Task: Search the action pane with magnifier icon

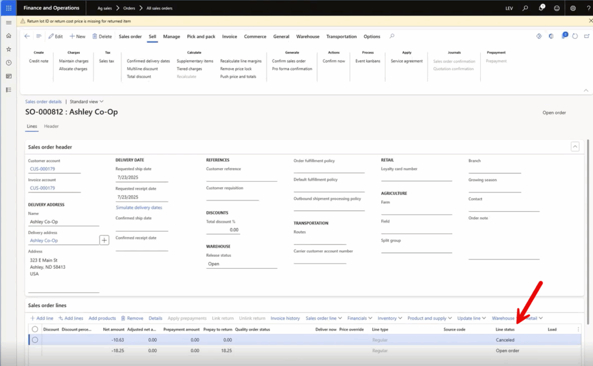Action: coord(392,36)
